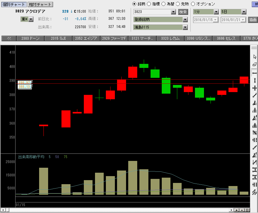Screen dimensions: 258x213
Task: Select the オプション radio button
Action: [193, 4]
